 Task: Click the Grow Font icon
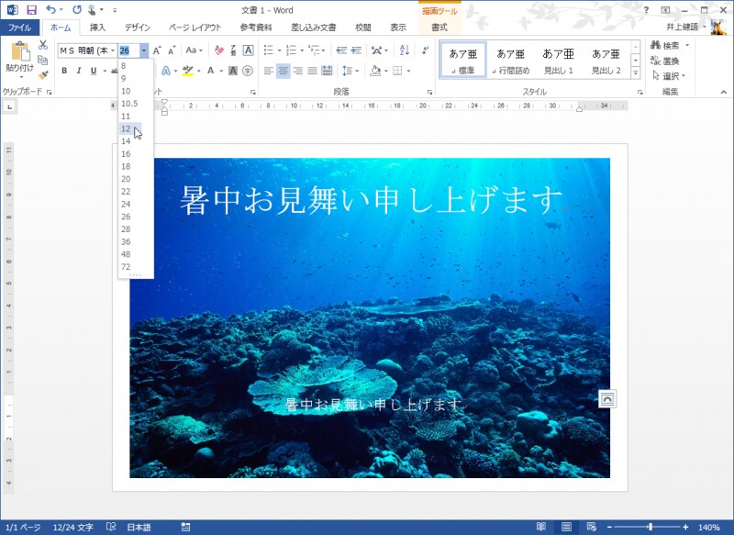pos(156,50)
